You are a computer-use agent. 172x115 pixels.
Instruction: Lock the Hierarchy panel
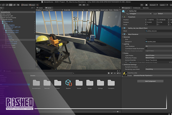click(x=32, y=8)
